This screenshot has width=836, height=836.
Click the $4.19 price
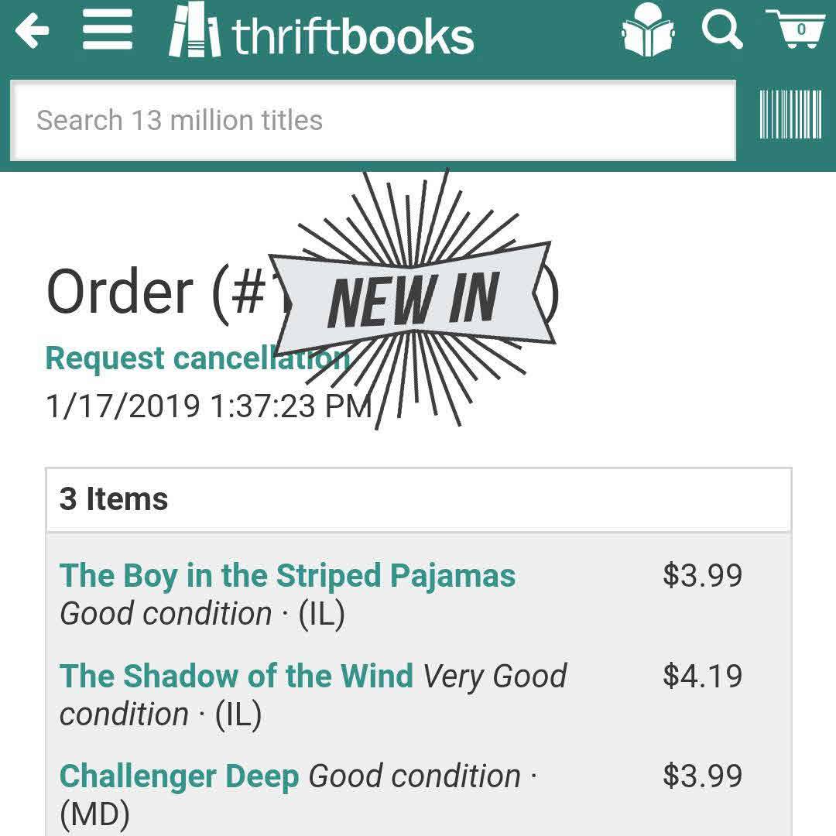(702, 676)
